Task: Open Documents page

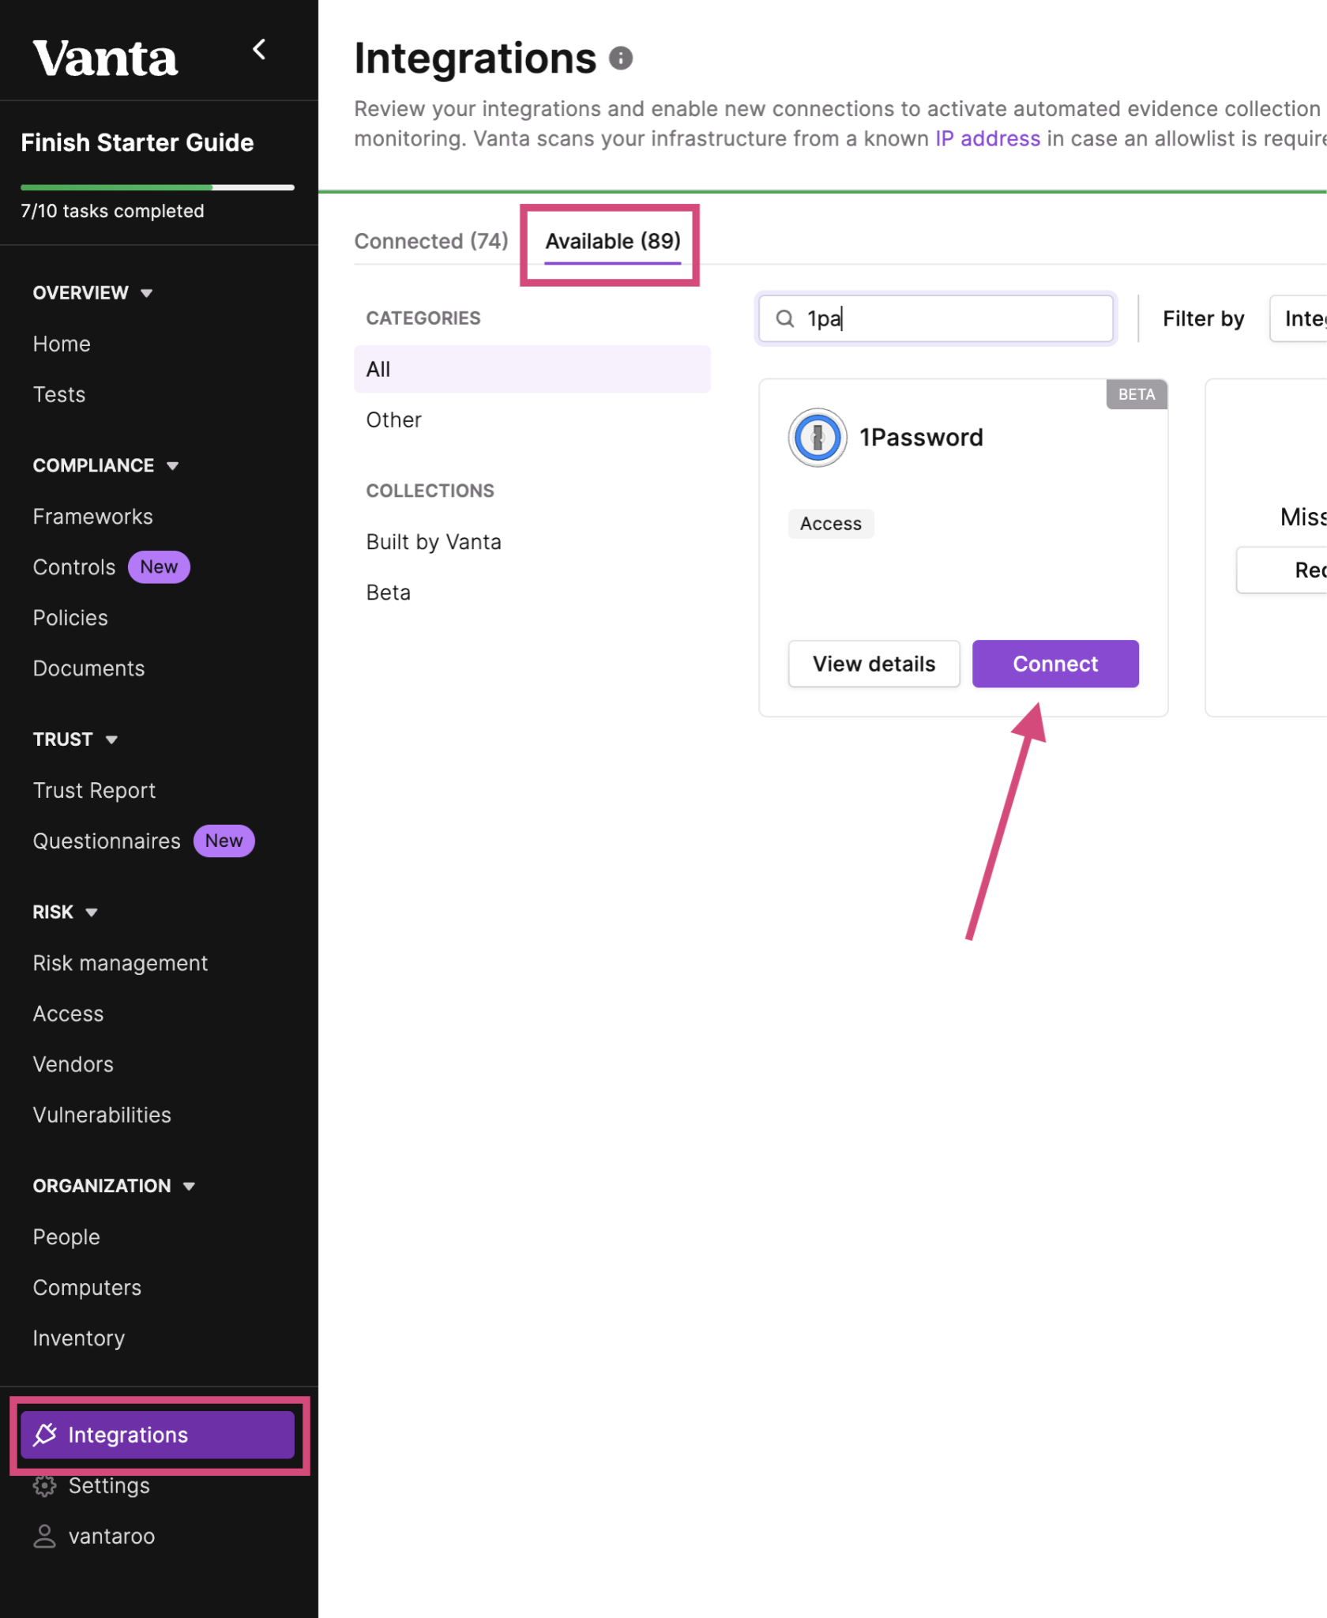Action: tap(89, 668)
